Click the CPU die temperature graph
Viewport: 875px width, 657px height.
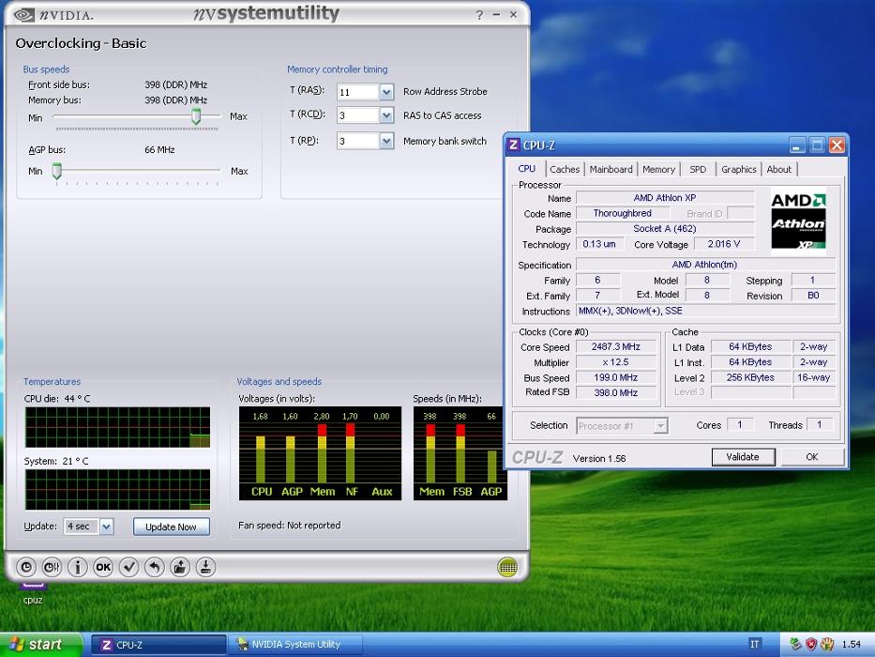coord(117,427)
